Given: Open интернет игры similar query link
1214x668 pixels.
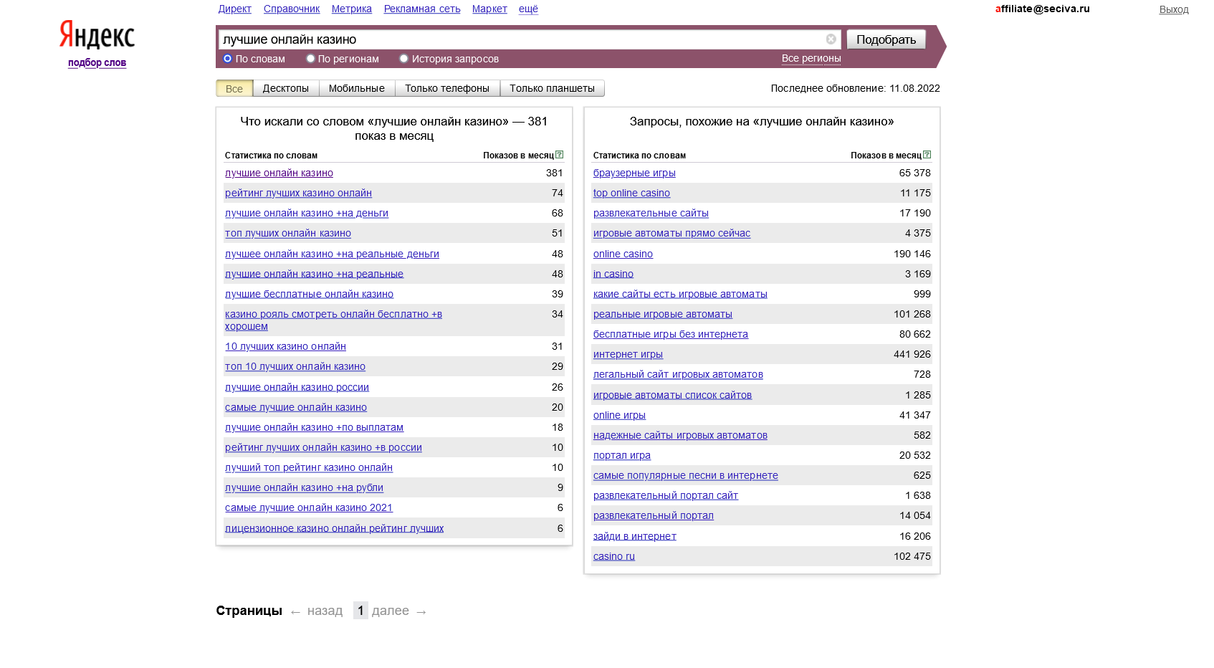Looking at the screenshot, I should (628, 354).
